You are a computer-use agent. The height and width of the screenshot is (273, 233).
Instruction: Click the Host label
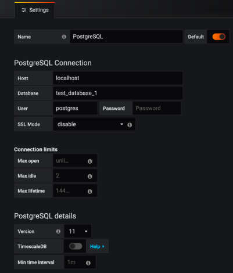(x=23, y=78)
